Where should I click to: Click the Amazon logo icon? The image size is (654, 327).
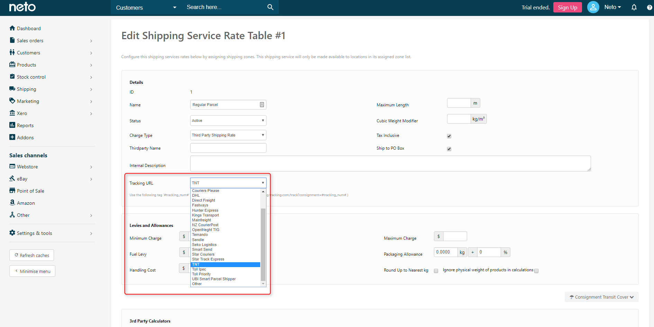[12, 203]
